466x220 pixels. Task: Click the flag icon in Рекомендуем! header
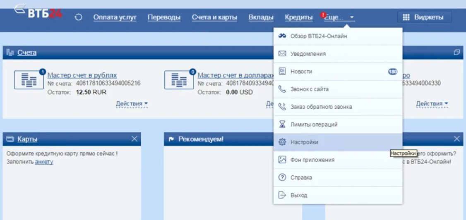pos(171,139)
